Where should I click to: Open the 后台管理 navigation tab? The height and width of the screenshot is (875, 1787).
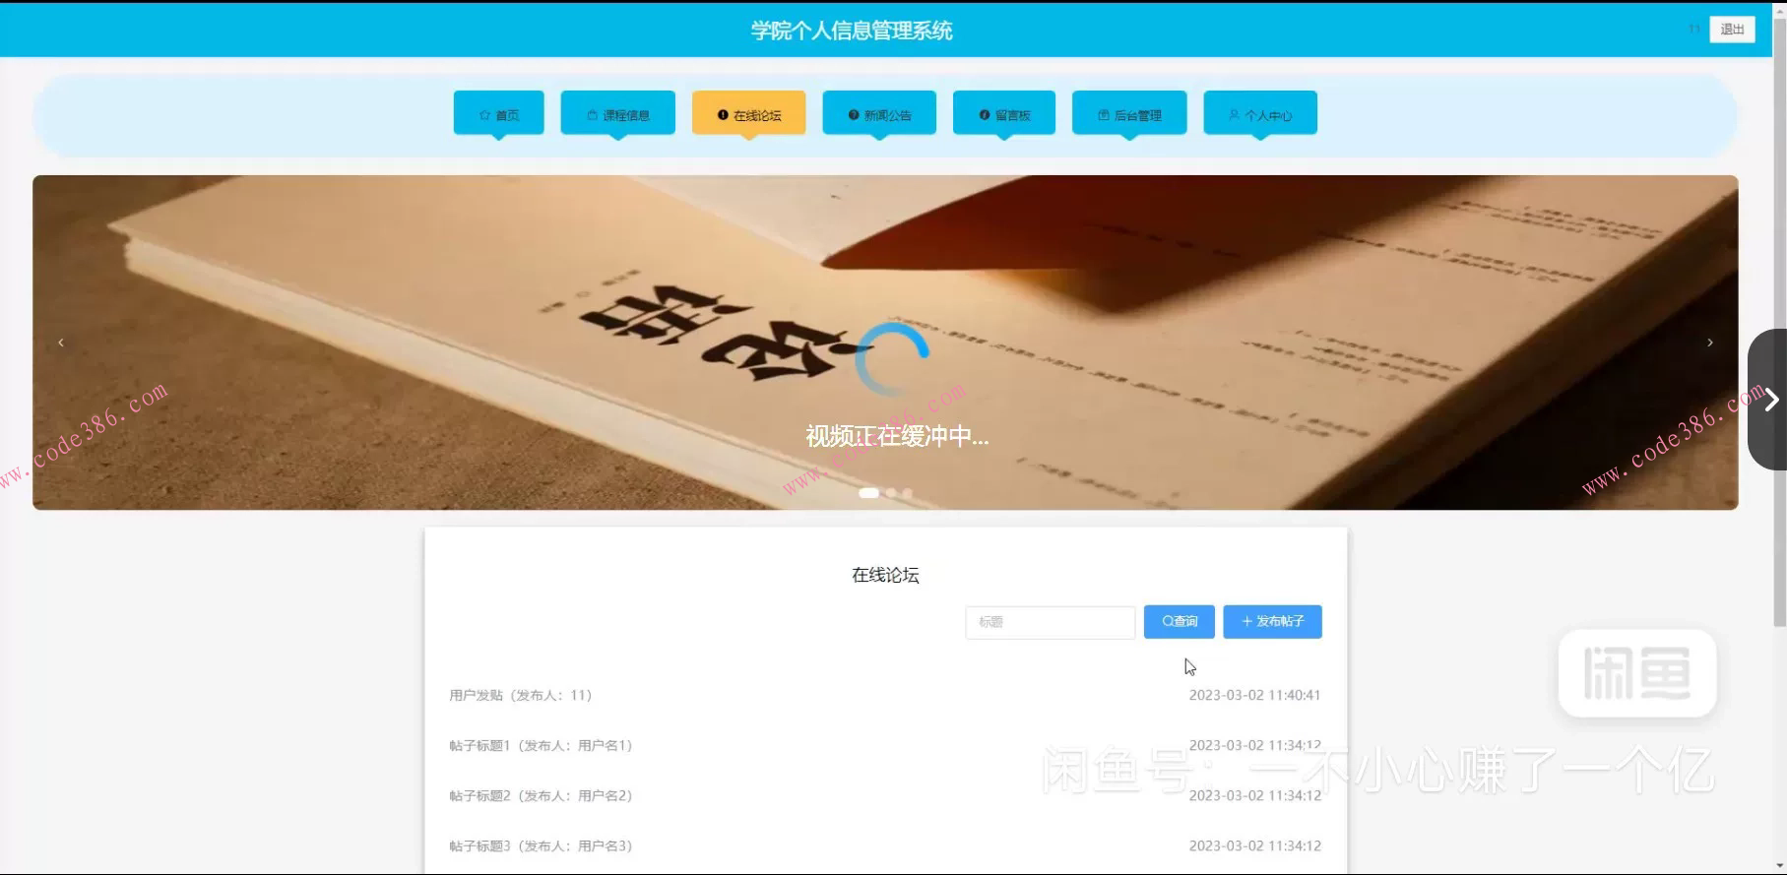[1129, 113]
